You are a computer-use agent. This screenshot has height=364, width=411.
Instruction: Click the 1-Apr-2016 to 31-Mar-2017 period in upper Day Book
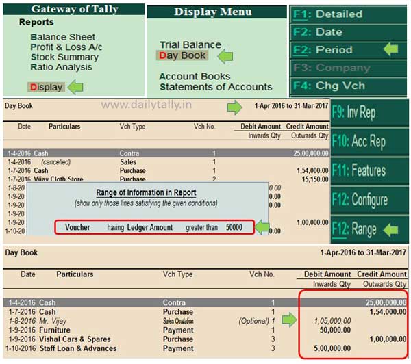291,106
